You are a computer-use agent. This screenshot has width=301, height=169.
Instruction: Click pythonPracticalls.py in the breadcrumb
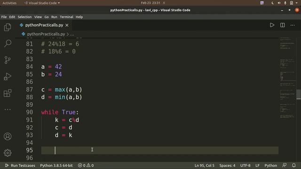46,34
